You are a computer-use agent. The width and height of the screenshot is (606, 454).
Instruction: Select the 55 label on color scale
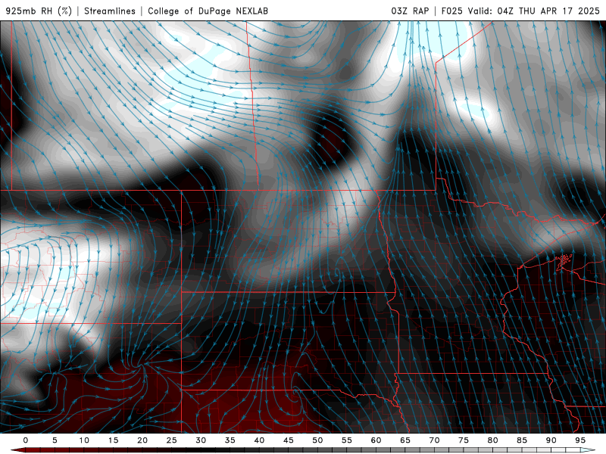pos(347,440)
